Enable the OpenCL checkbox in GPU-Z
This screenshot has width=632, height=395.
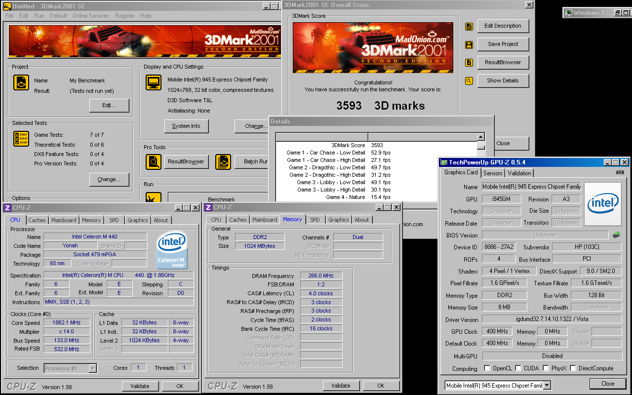click(487, 368)
